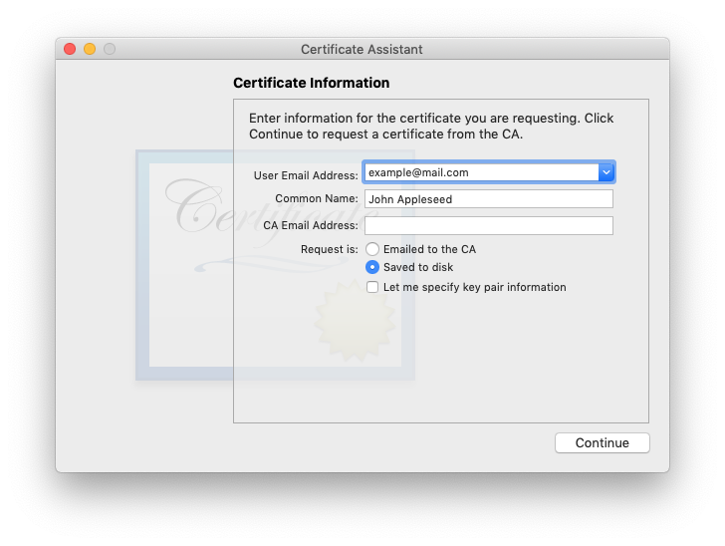Enable Let me specify key pair information
The width and height of the screenshot is (725, 546).
372,287
